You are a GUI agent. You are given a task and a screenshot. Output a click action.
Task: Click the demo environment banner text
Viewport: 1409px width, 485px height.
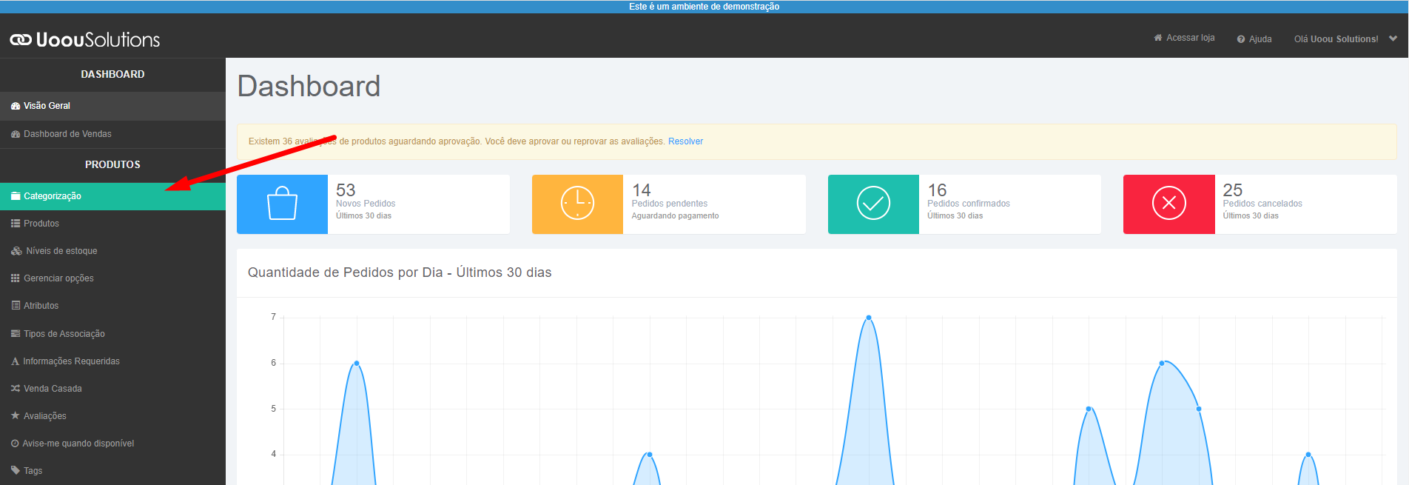click(704, 7)
